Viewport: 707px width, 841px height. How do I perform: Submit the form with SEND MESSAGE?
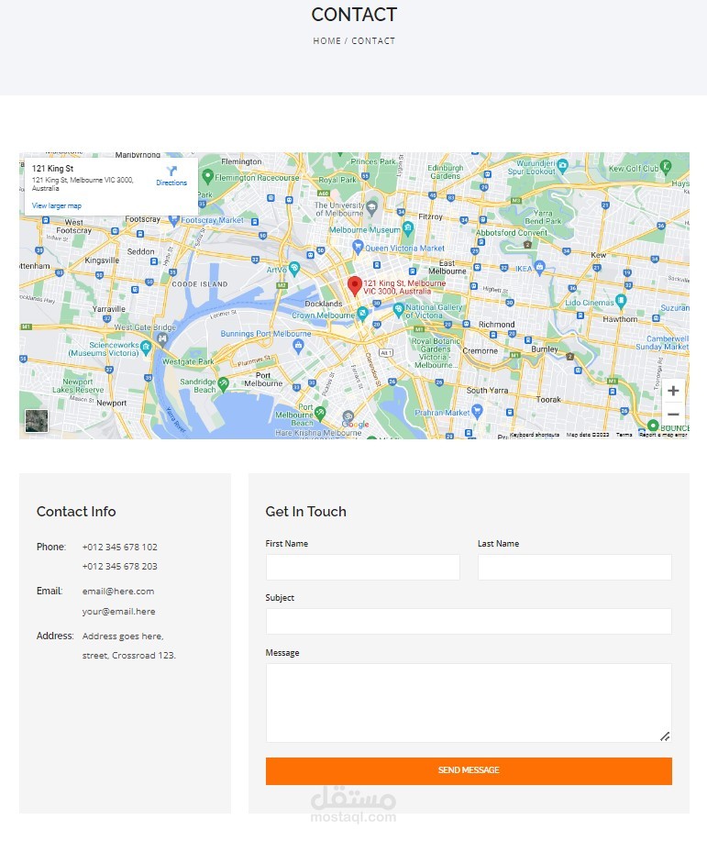pos(469,770)
